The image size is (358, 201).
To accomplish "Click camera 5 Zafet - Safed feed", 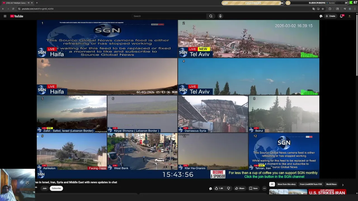I will 72,114.
